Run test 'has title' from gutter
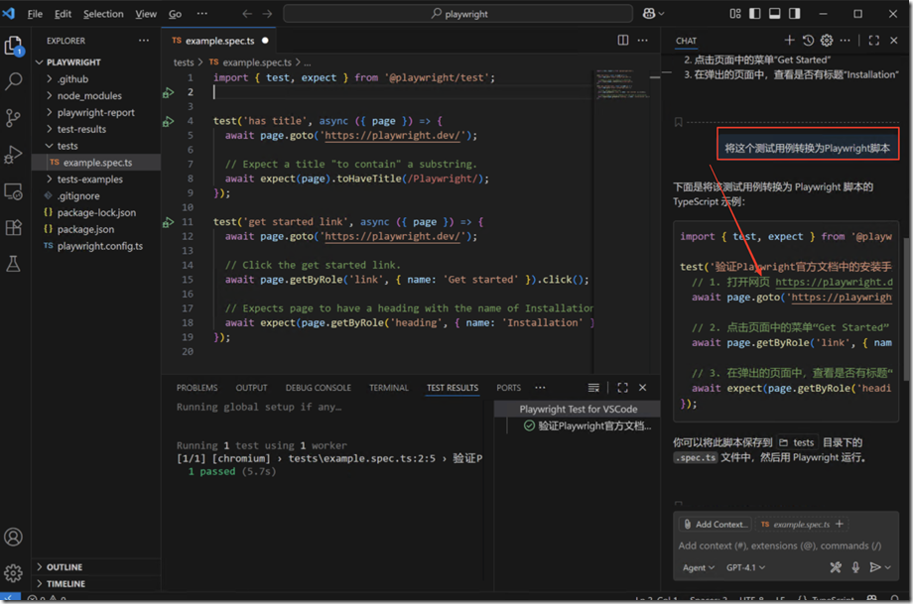 point(169,121)
